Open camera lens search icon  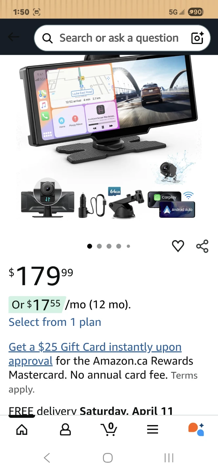click(197, 38)
